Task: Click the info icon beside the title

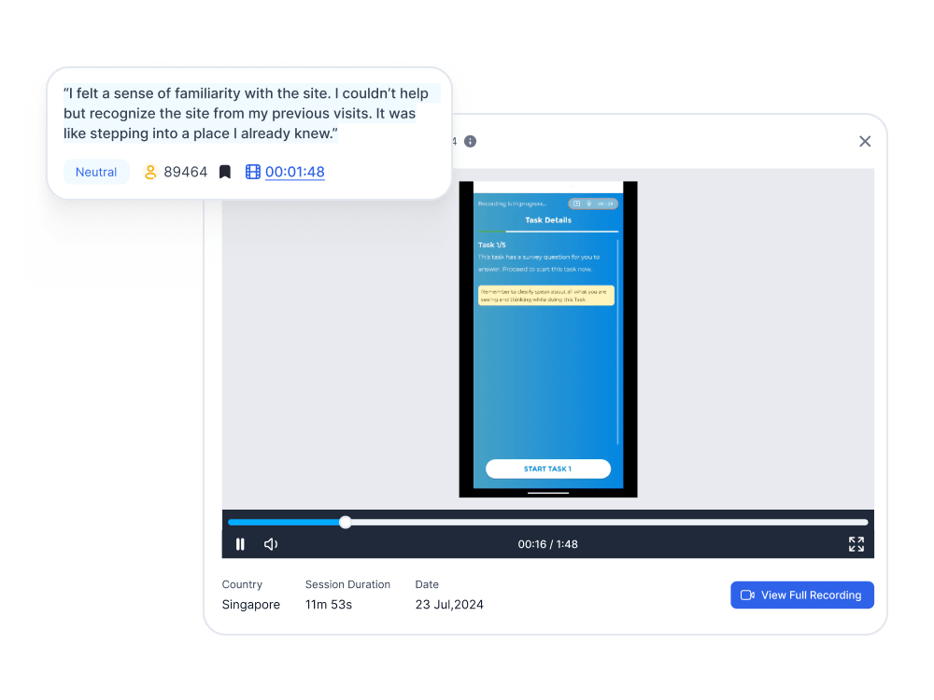Action: 470,141
